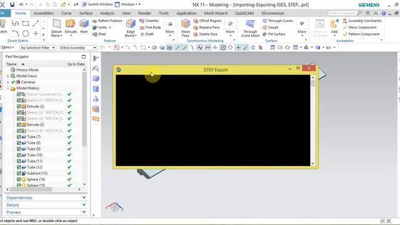
Task: Select the Hole feature tool
Action: click(84, 26)
